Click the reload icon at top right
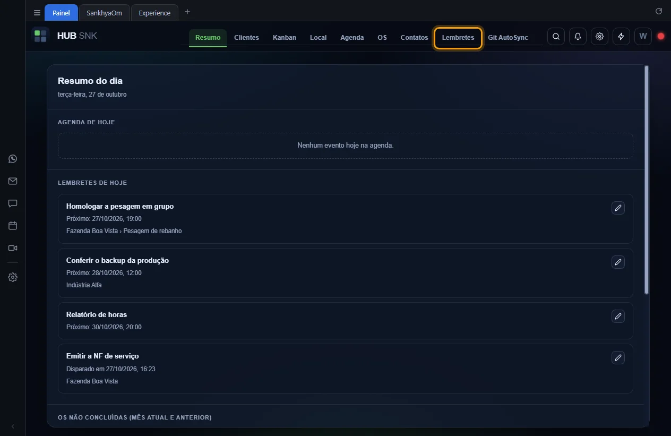The image size is (671, 436). click(x=659, y=11)
